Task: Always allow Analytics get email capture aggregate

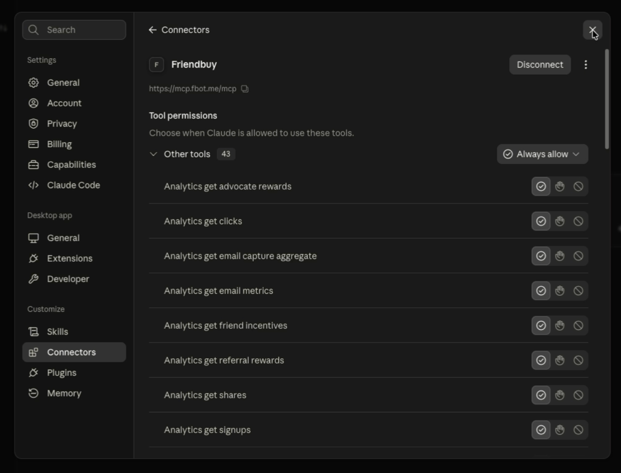Action: [541, 256]
